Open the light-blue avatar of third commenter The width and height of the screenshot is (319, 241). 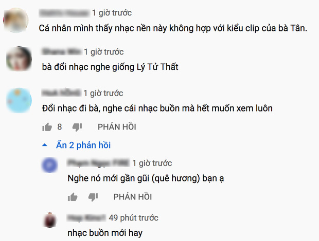tap(19, 100)
